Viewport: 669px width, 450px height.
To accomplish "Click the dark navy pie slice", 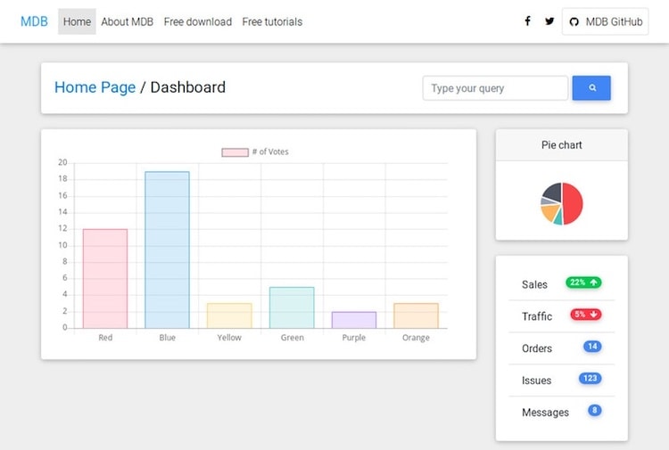I will pyautogui.click(x=553, y=192).
